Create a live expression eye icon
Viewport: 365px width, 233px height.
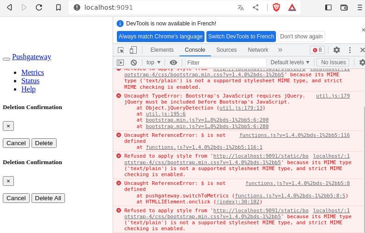pyautogui.click(x=173, y=62)
